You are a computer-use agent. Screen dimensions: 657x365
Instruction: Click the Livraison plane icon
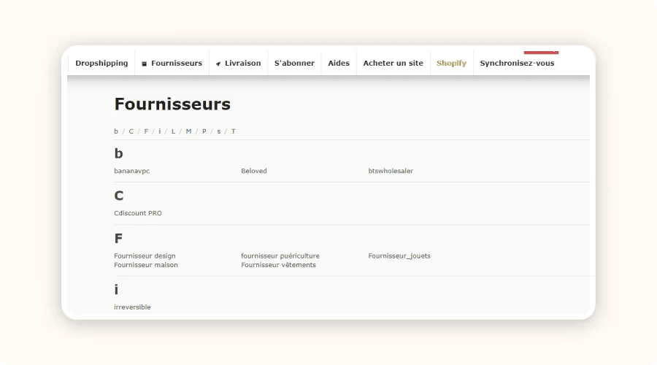[218, 64]
